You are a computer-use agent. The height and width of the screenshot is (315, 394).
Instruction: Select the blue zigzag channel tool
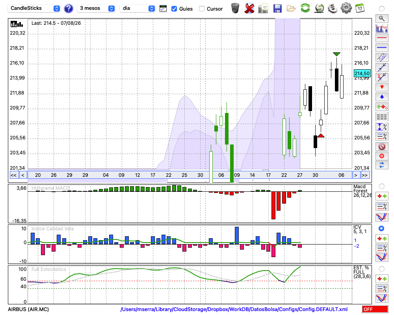click(x=382, y=57)
